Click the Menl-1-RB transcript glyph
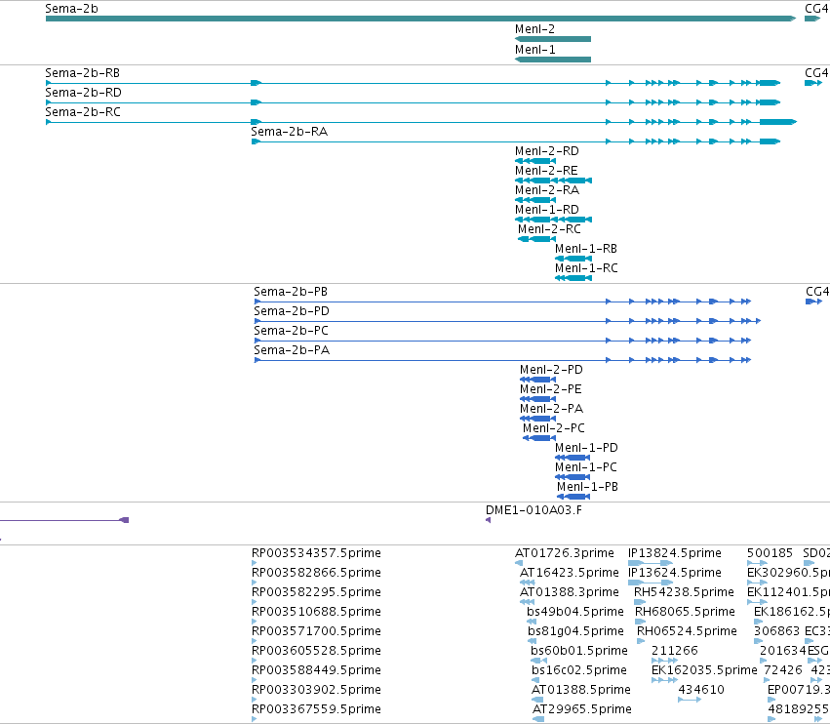Image resolution: width=830 pixels, height=724 pixels. (x=573, y=259)
